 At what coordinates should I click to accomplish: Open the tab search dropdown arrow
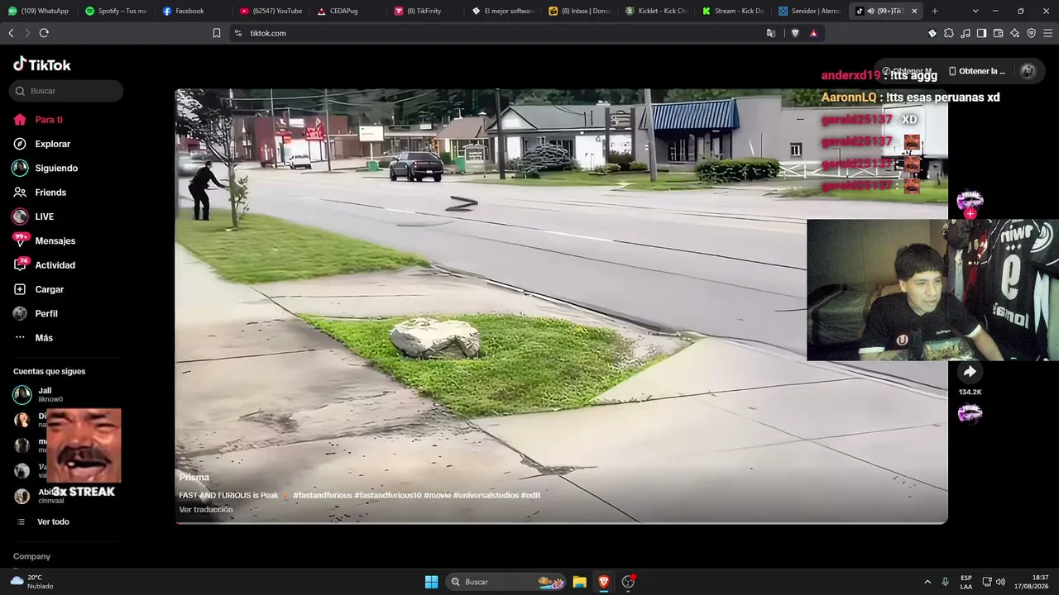tap(975, 11)
